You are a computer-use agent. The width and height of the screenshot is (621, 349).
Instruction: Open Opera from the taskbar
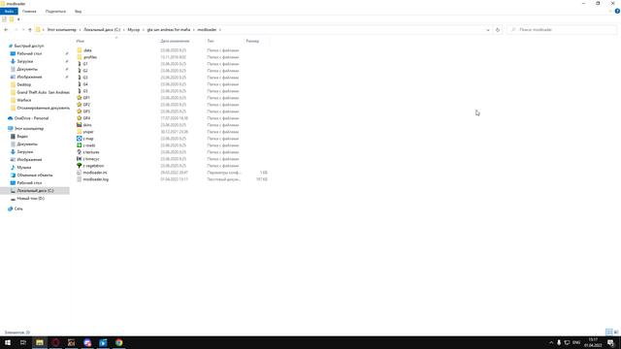(x=55, y=342)
